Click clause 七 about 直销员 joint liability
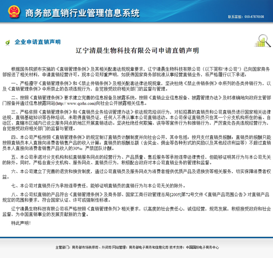 (x=99, y=186)
